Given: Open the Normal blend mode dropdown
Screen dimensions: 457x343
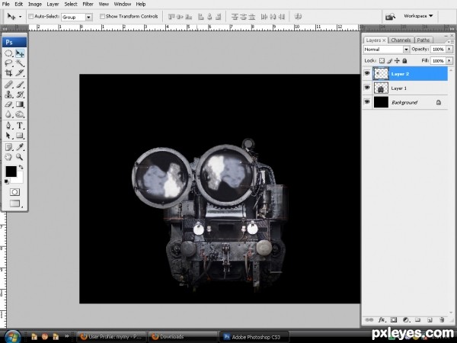Looking at the screenshot, I should pos(386,50).
